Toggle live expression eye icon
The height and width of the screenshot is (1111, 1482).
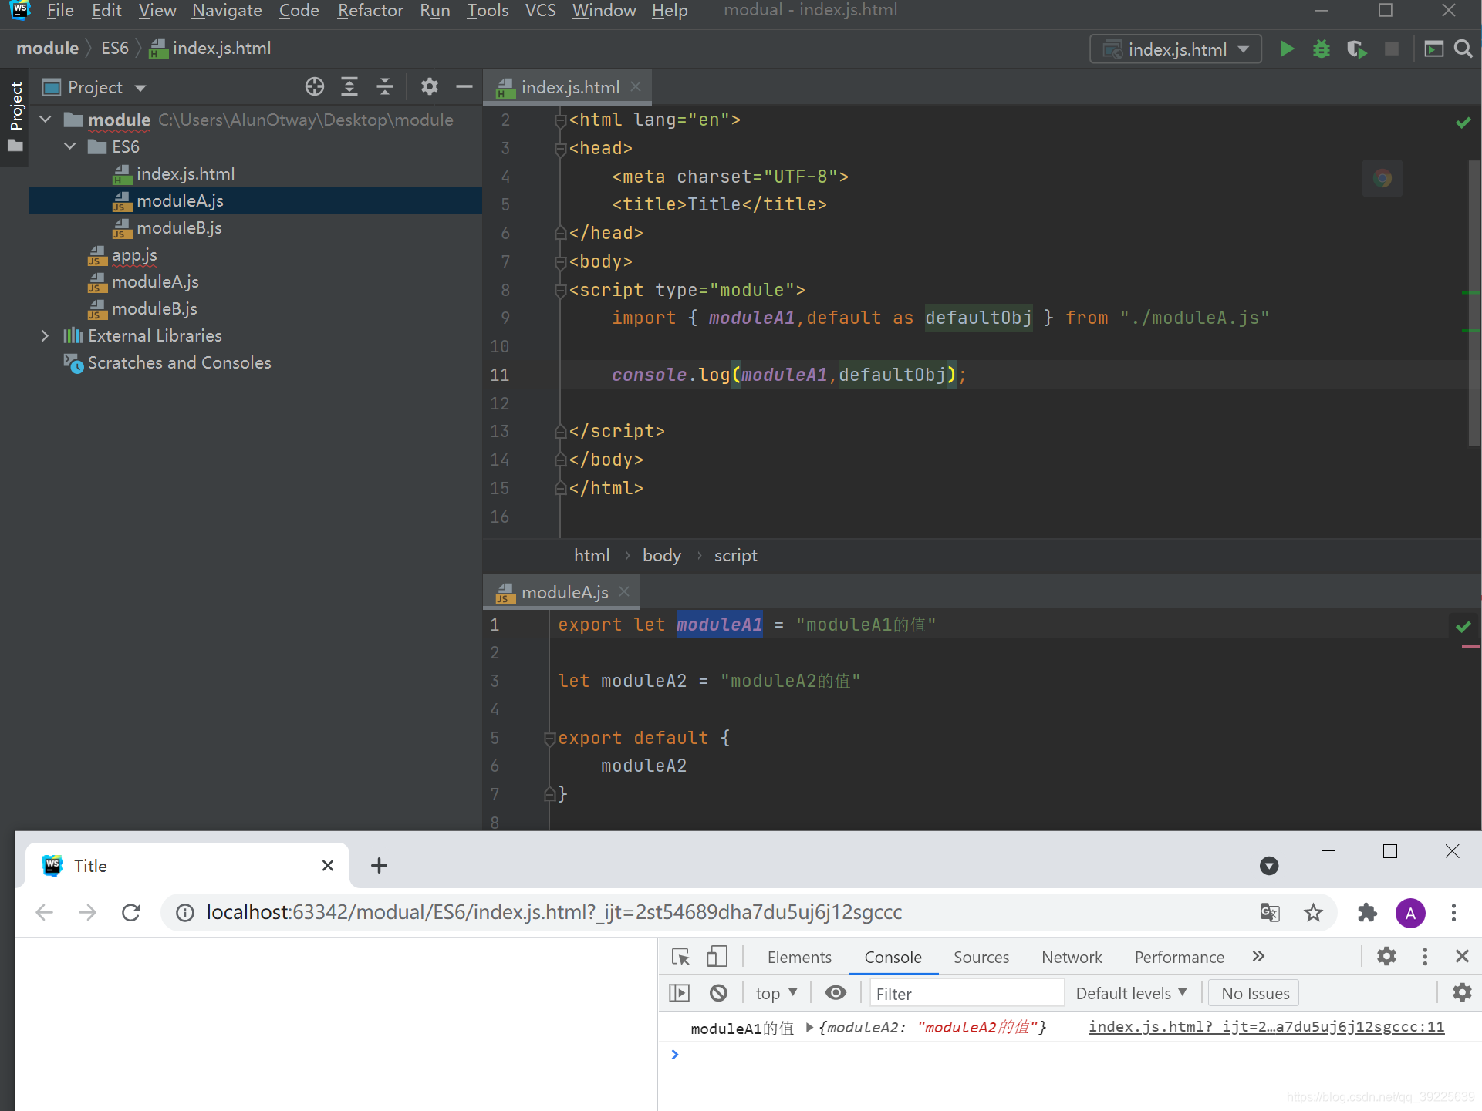[x=836, y=993]
